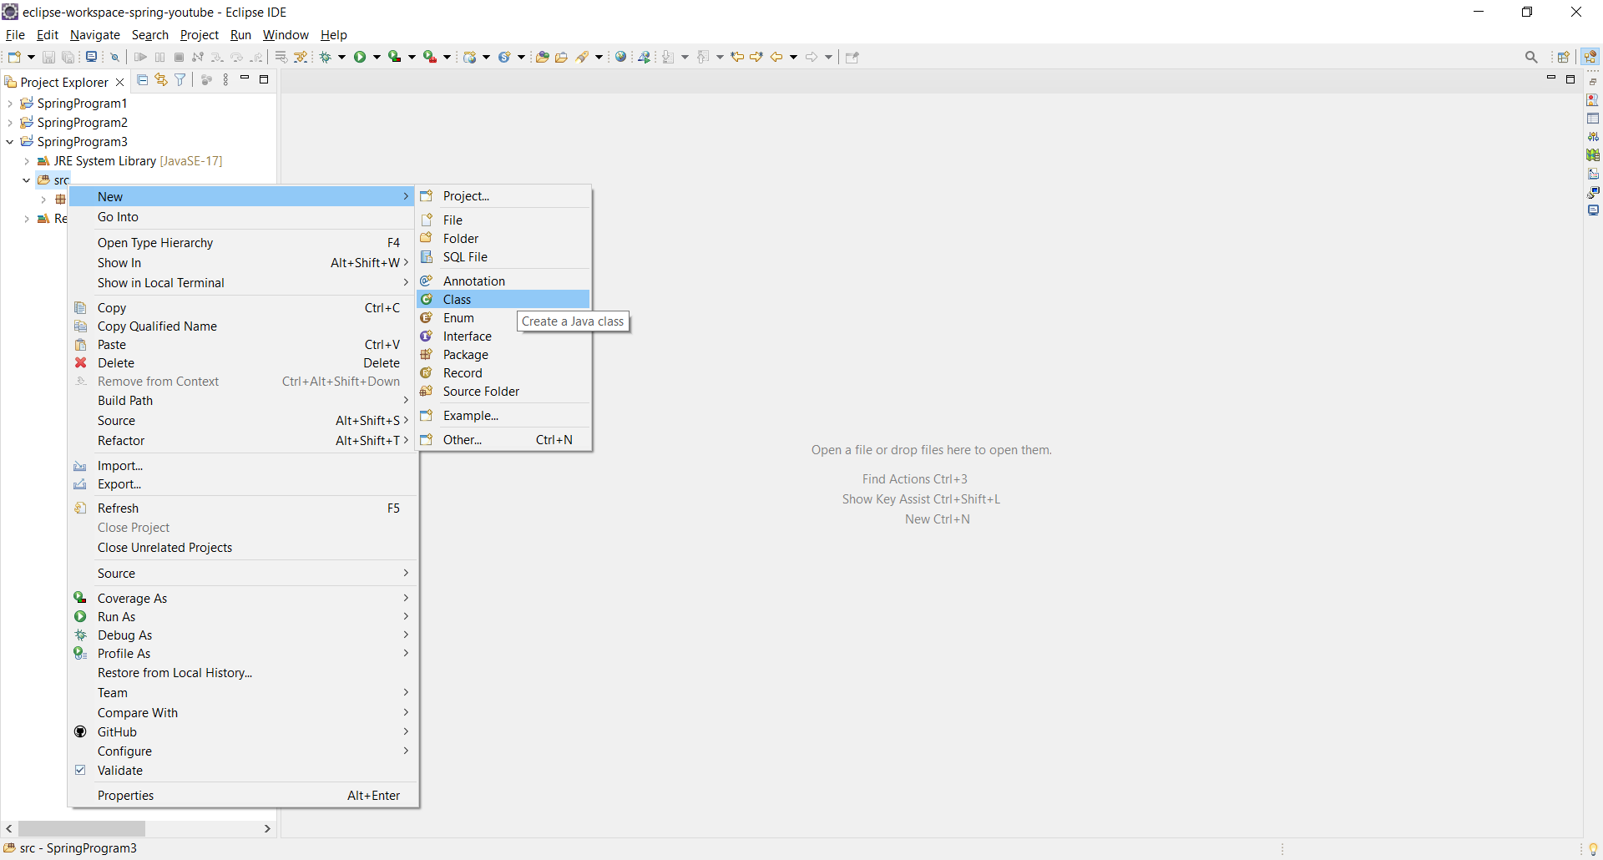Click the Project Explorer horizontal scrollbar thumb
The width and height of the screenshot is (1603, 860).
(82, 828)
